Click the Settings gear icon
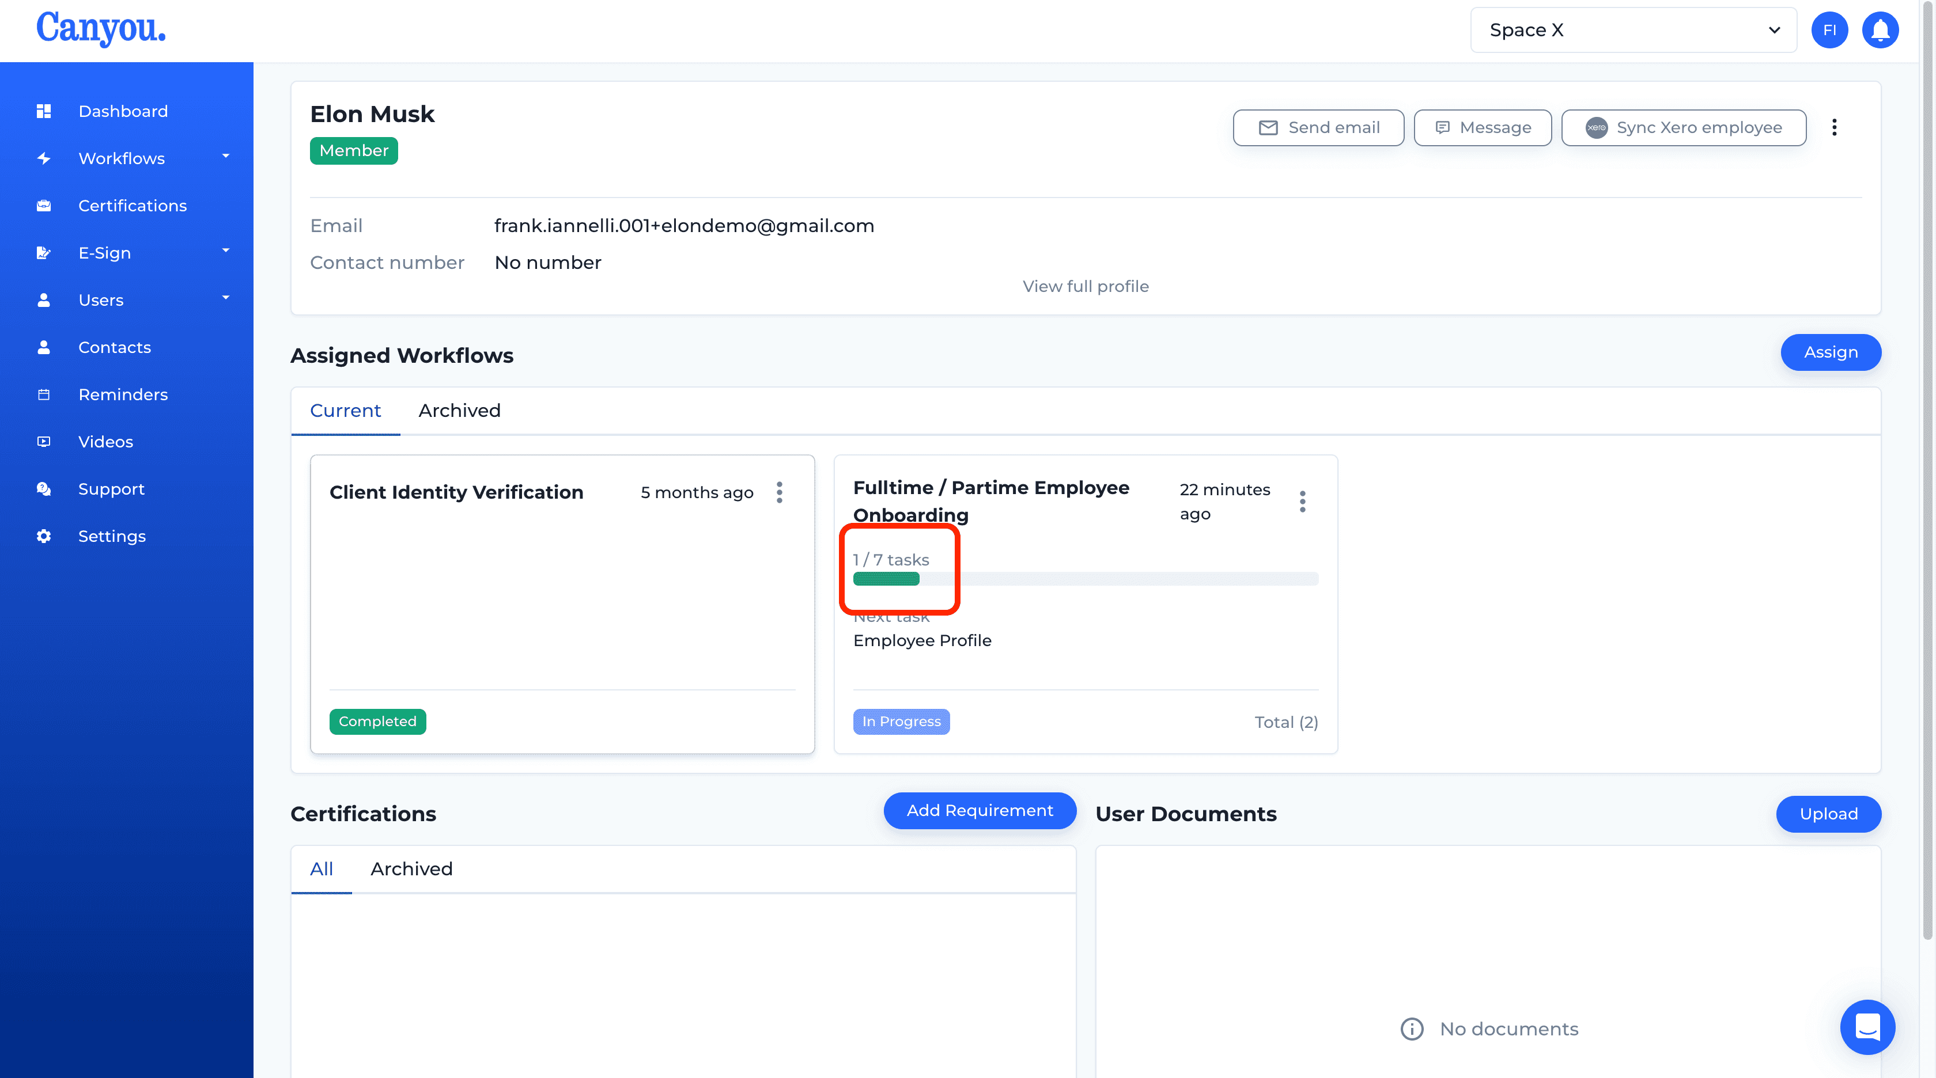This screenshot has width=1936, height=1078. pos(44,536)
